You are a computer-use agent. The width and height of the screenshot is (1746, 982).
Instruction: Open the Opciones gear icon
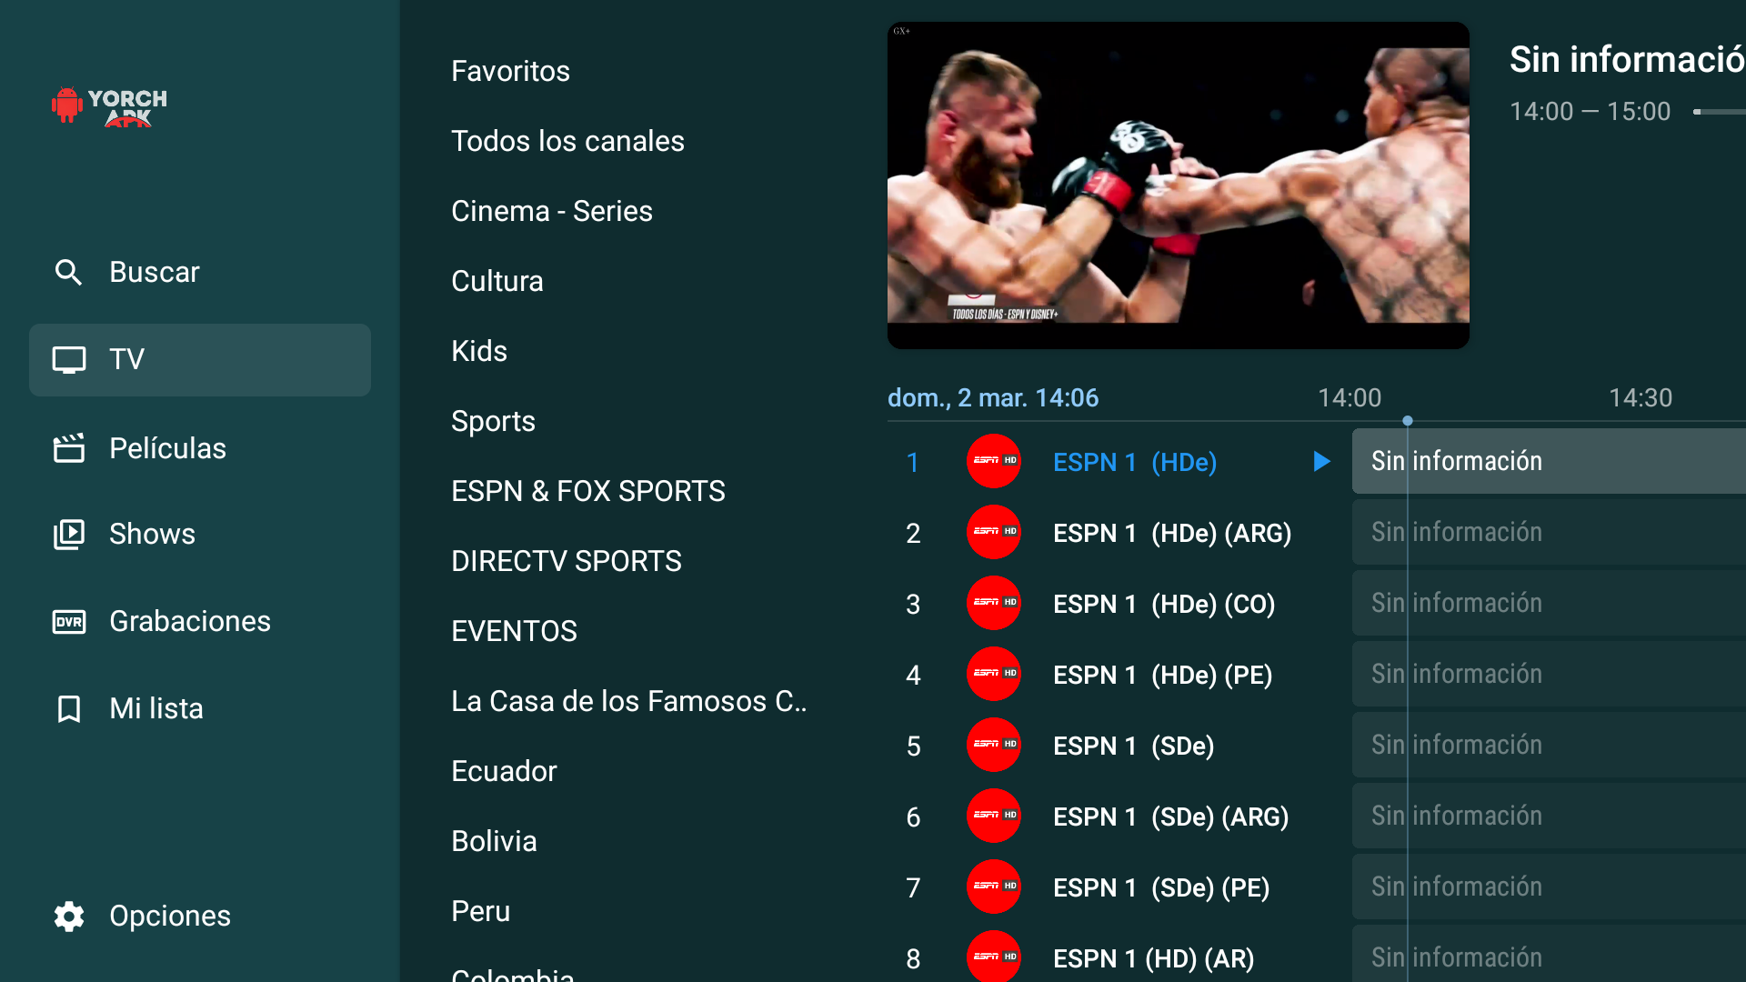pyautogui.click(x=69, y=916)
